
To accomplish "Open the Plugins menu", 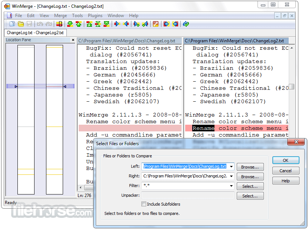I will pos(95,16).
